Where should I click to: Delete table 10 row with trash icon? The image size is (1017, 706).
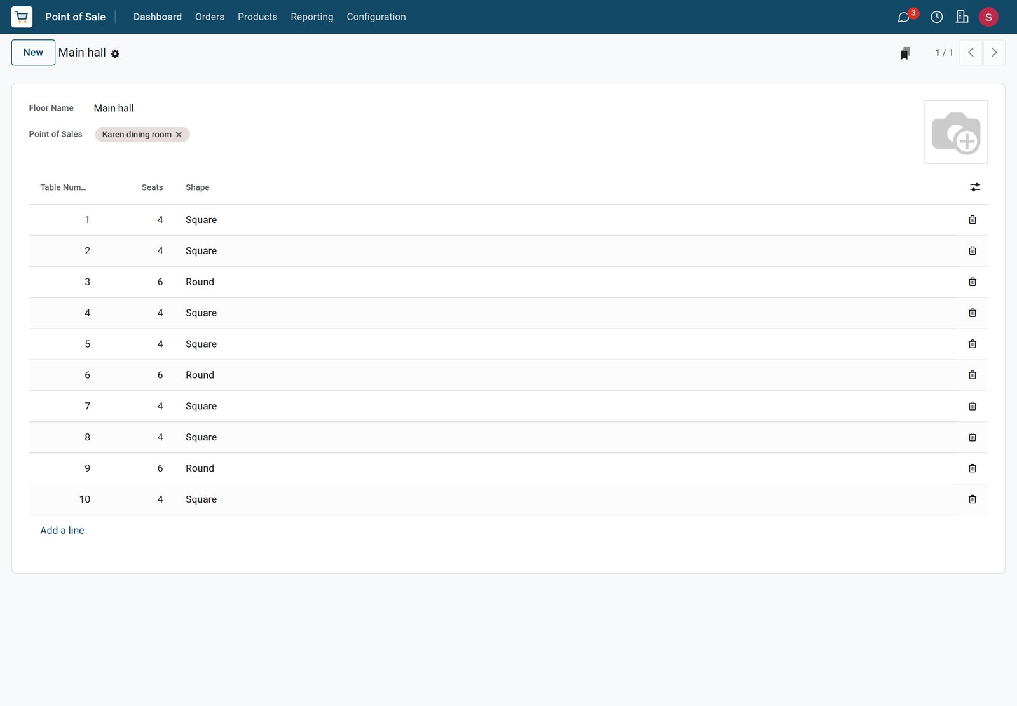973,500
